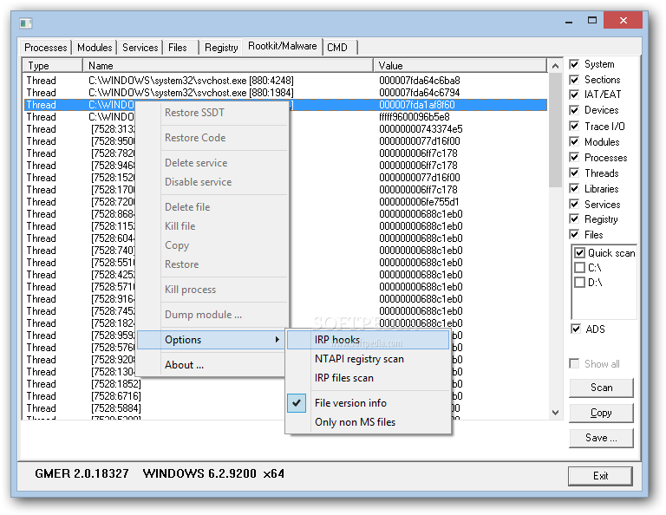Toggle the ADS checkbox
Viewport: 666px width, 515px height.
coord(576,329)
